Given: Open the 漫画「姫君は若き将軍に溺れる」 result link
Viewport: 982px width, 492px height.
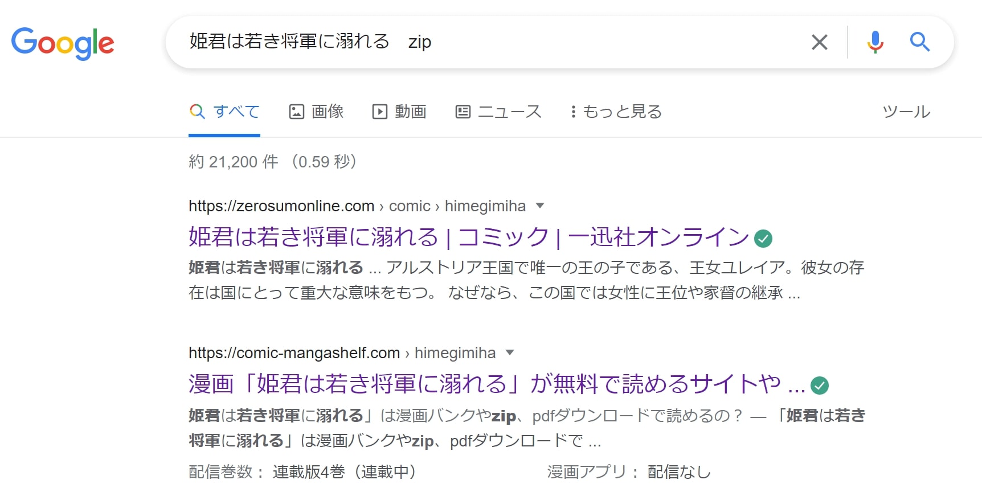Looking at the screenshot, I should (497, 384).
